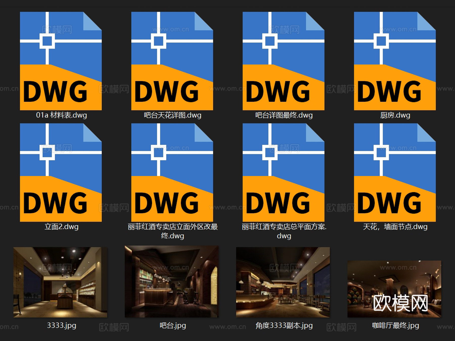Click the 3333.jpg image thumbnail
The image size is (455, 341).
[x=60, y=282]
